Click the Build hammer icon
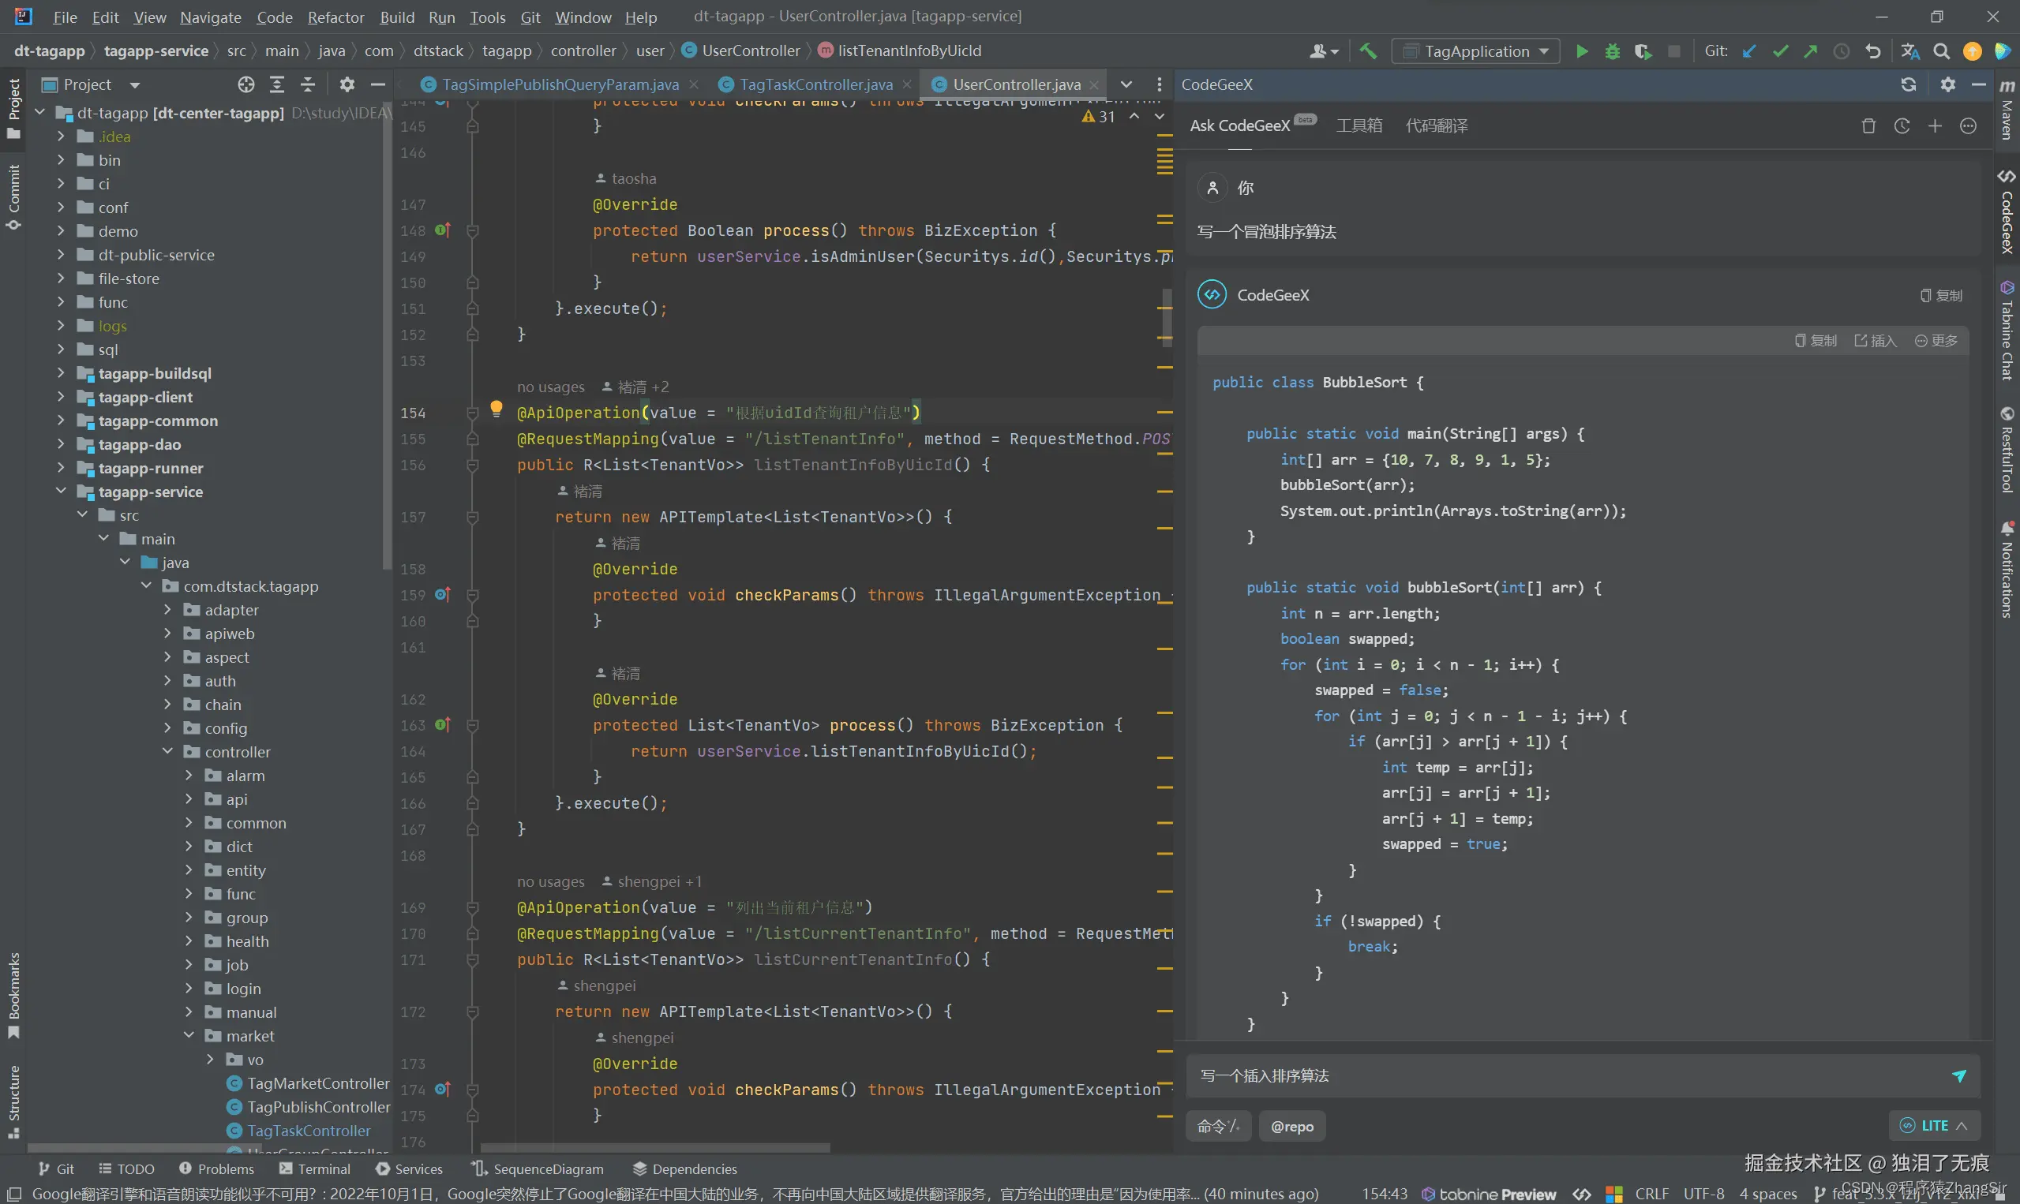The image size is (2020, 1204). click(x=1367, y=51)
